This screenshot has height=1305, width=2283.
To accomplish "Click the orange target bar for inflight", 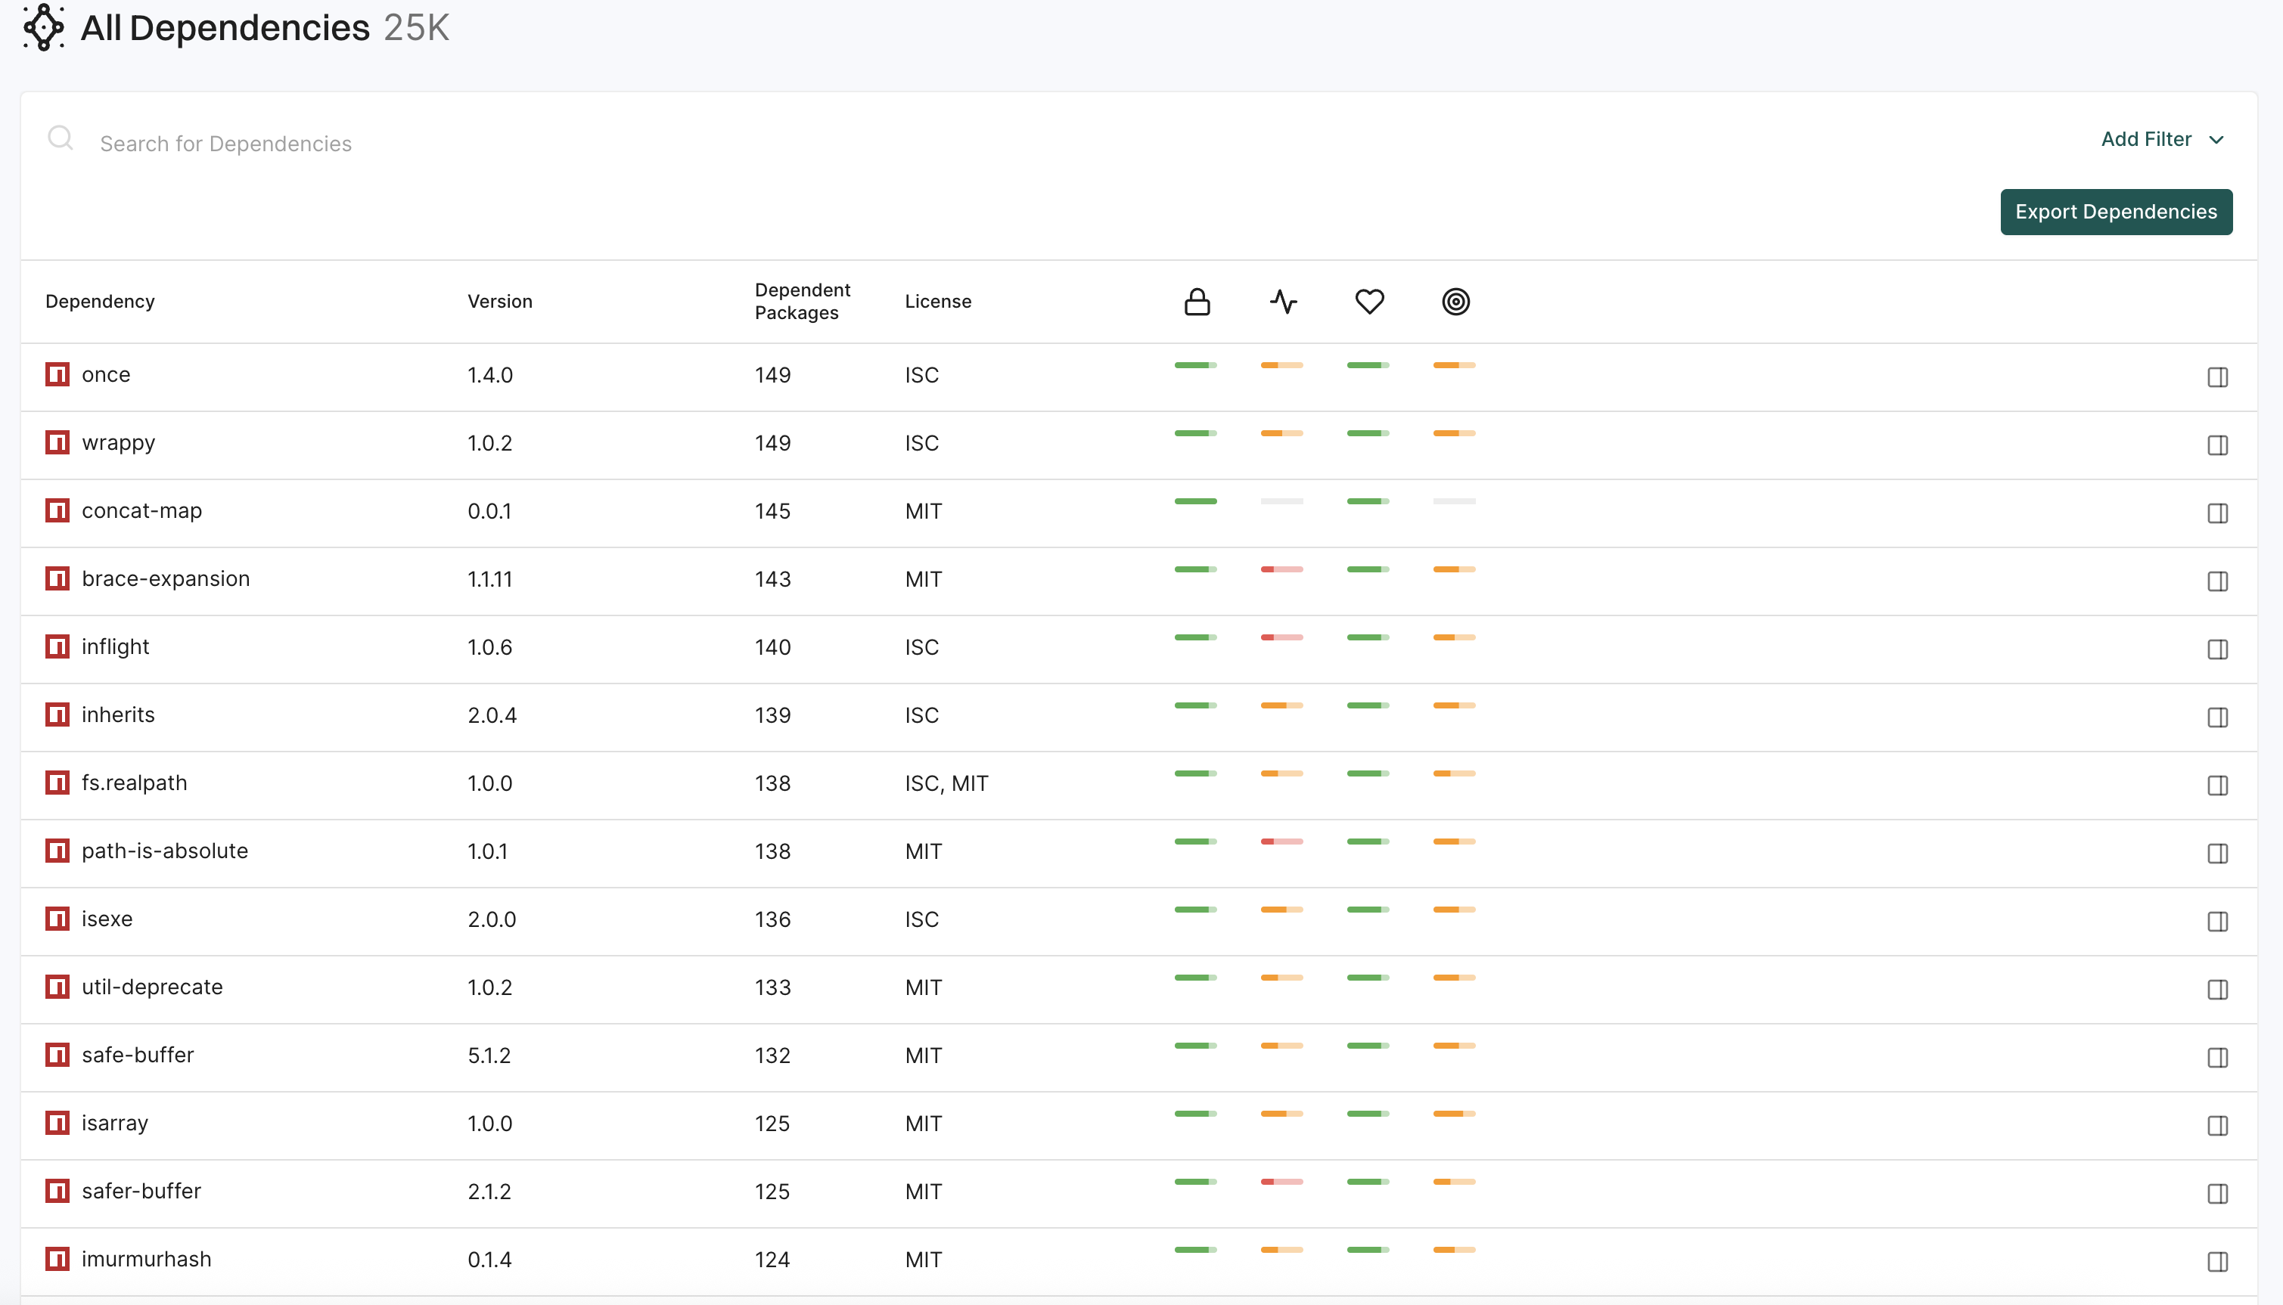I will click(x=1454, y=638).
